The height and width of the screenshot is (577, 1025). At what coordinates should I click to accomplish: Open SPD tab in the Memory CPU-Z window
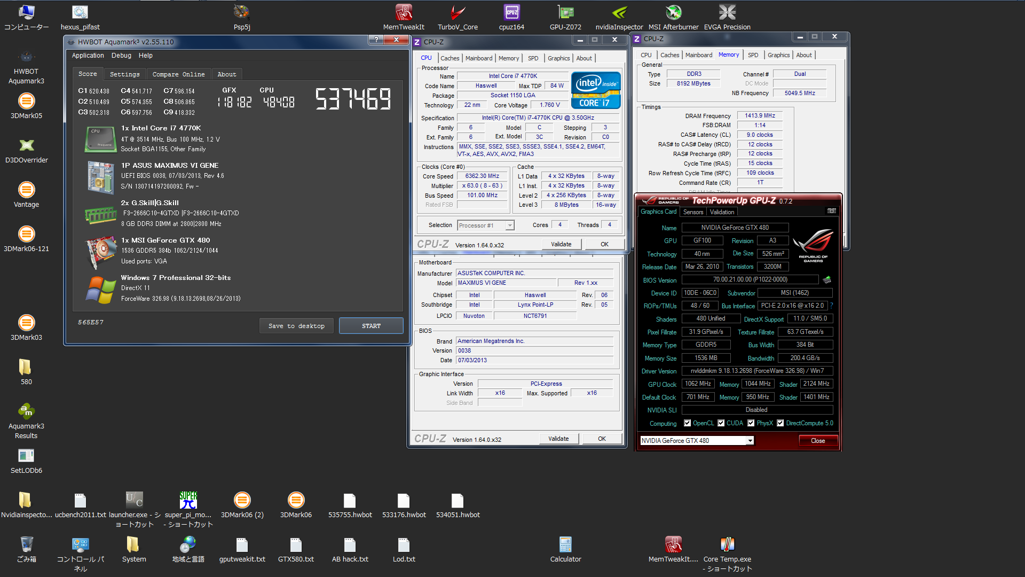(x=753, y=55)
